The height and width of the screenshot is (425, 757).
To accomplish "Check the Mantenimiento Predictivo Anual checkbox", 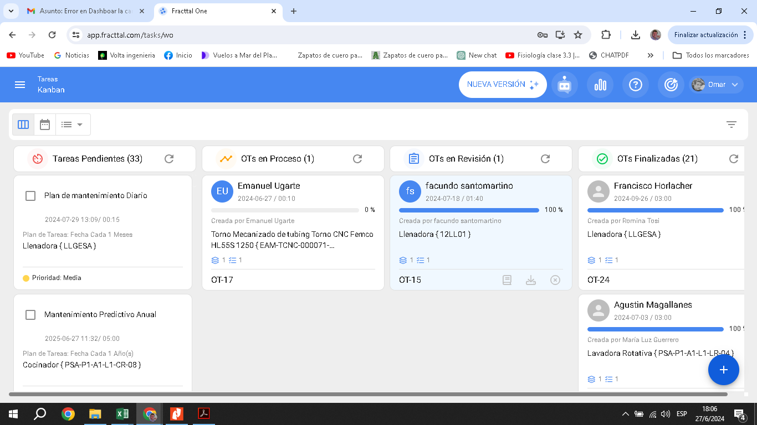I will click(30, 315).
